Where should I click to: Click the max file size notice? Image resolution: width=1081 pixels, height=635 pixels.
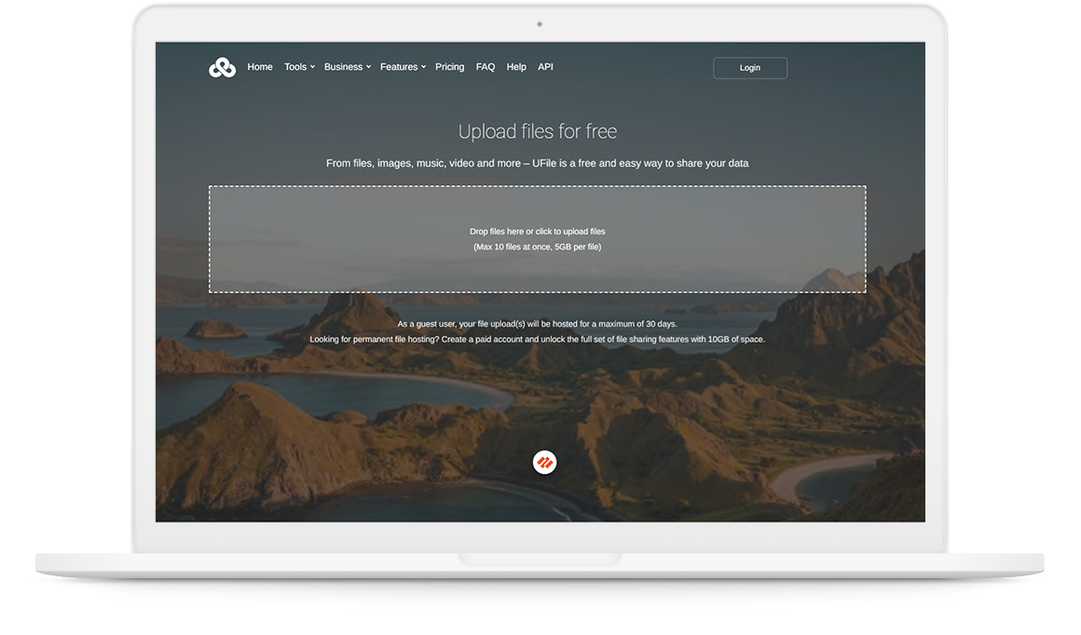click(538, 246)
